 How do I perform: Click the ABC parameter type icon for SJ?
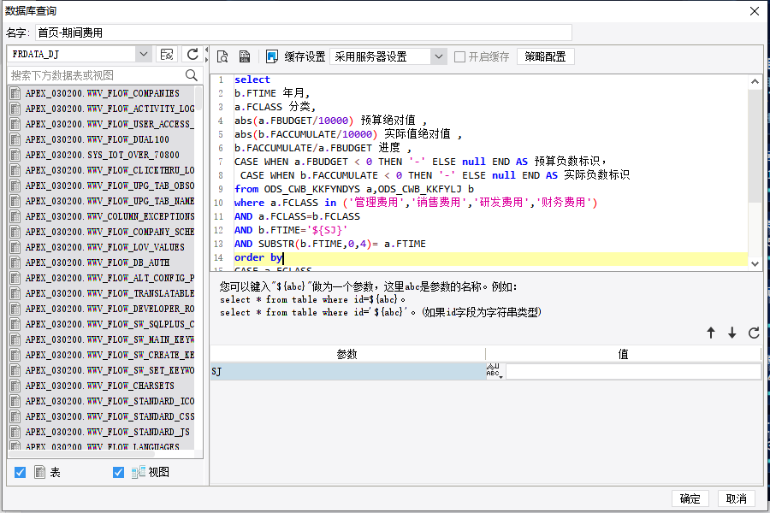tap(494, 370)
